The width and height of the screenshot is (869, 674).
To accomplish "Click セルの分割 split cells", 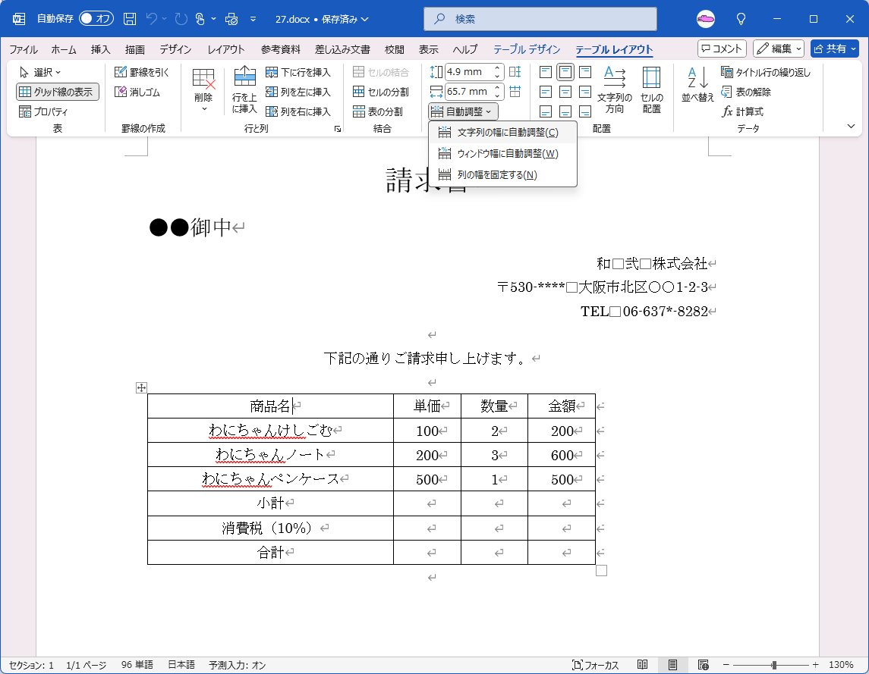I will tap(381, 92).
